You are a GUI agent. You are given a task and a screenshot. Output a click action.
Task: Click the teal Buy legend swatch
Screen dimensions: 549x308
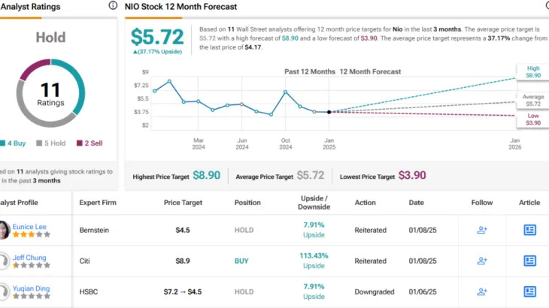click(x=2, y=143)
